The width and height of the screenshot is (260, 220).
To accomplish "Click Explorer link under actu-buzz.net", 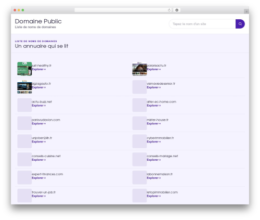I will click(38, 106).
